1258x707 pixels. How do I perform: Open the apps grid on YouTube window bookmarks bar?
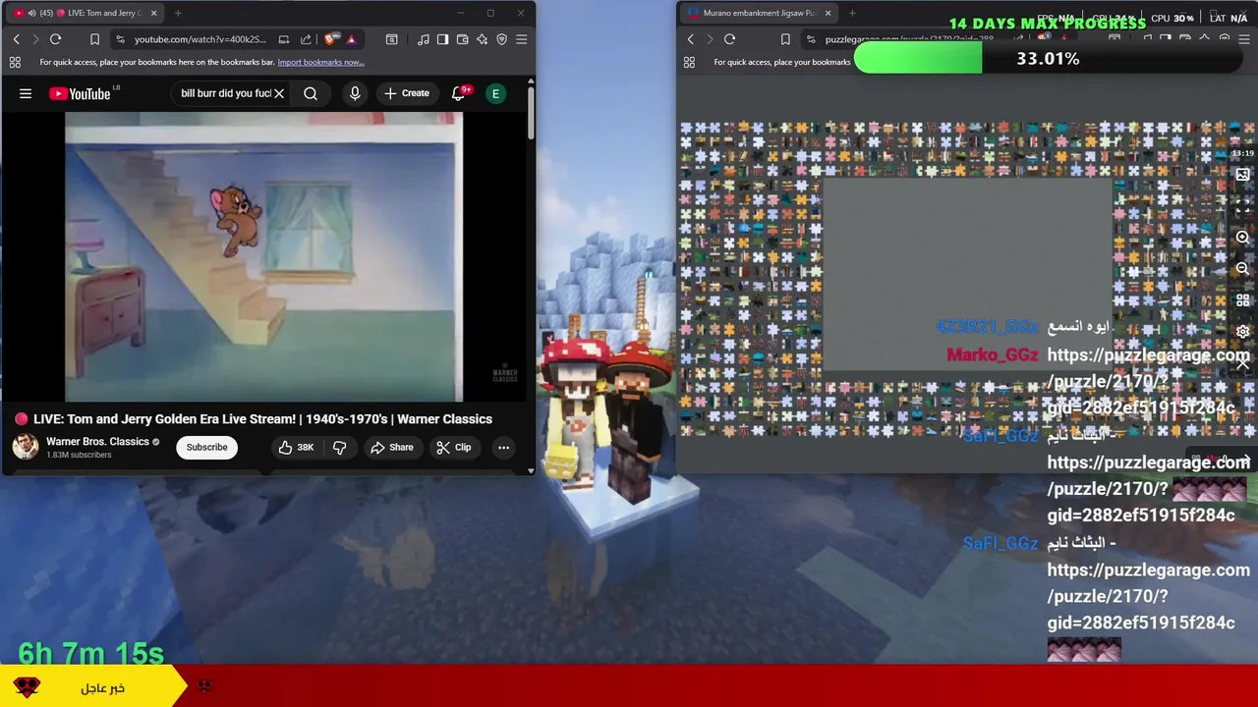pyautogui.click(x=15, y=62)
